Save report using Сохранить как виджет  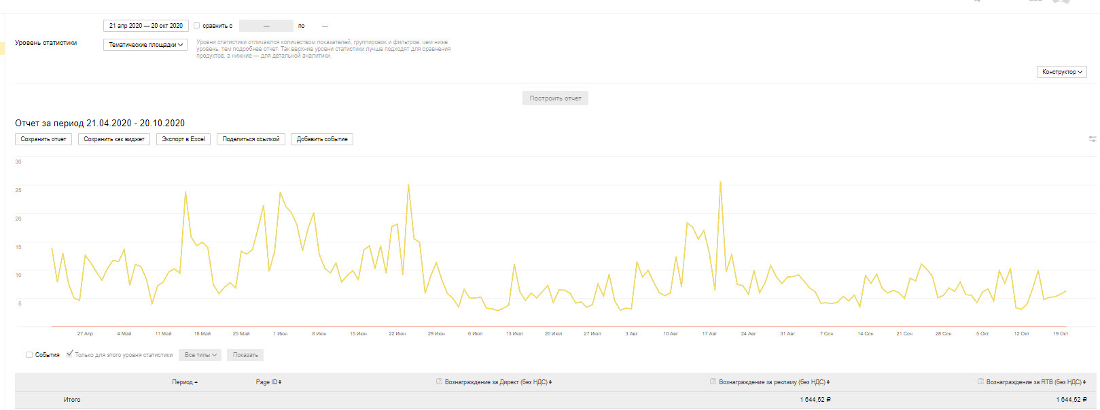click(114, 139)
